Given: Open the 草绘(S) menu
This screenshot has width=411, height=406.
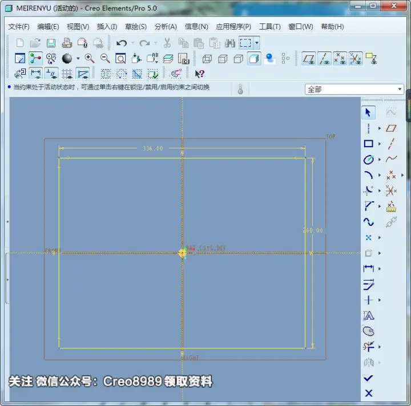Looking at the screenshot, I should pos(135,27).
